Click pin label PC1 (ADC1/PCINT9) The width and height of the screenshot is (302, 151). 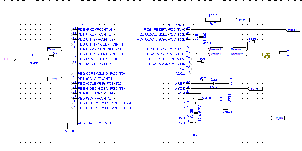(167, 59)
